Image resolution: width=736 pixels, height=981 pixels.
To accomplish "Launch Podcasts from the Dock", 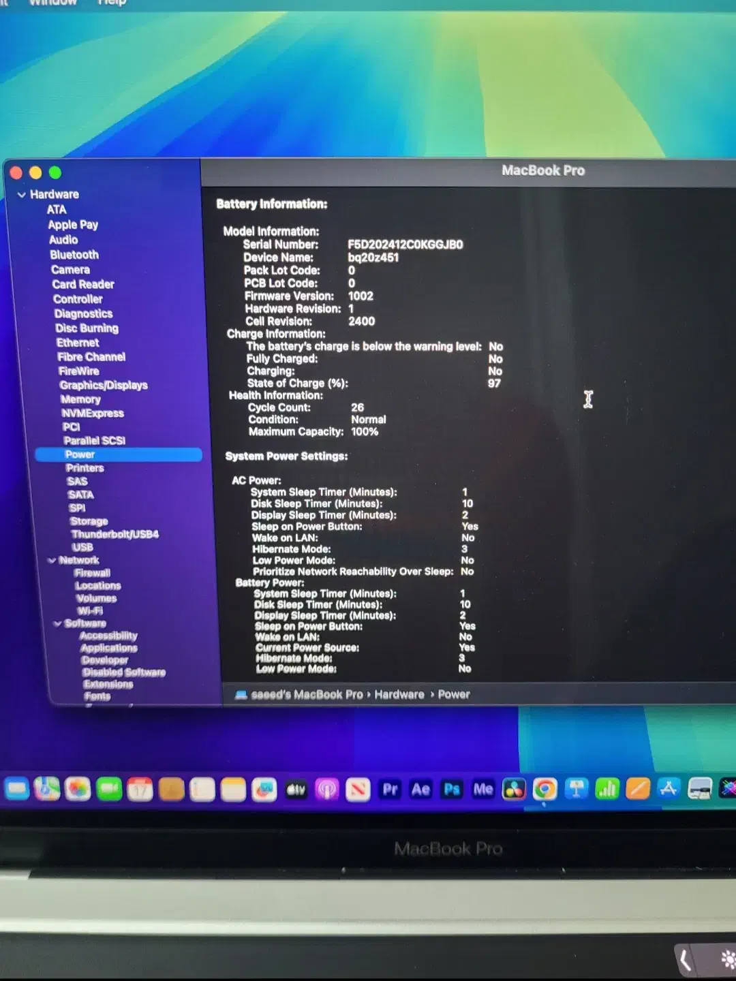I will (x=327, y=789).
